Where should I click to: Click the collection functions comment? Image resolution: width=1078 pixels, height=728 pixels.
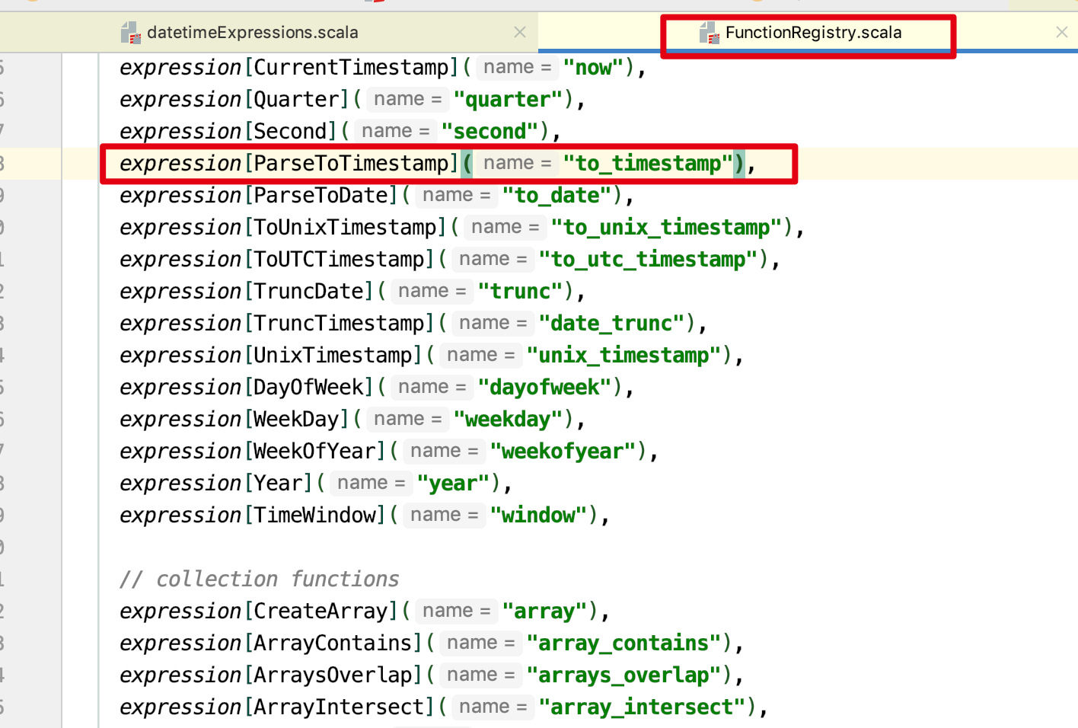[260, 579]
